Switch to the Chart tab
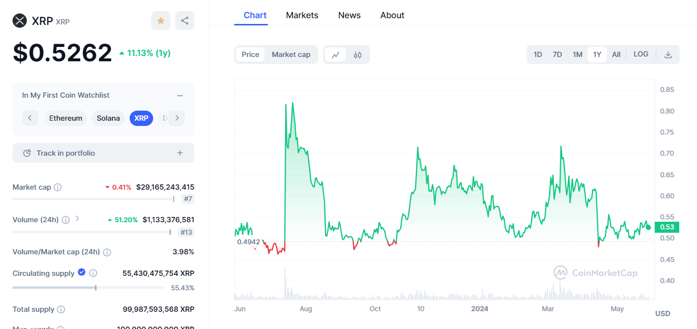This screenshot has width=697, height=329. (x=255, y=15)
